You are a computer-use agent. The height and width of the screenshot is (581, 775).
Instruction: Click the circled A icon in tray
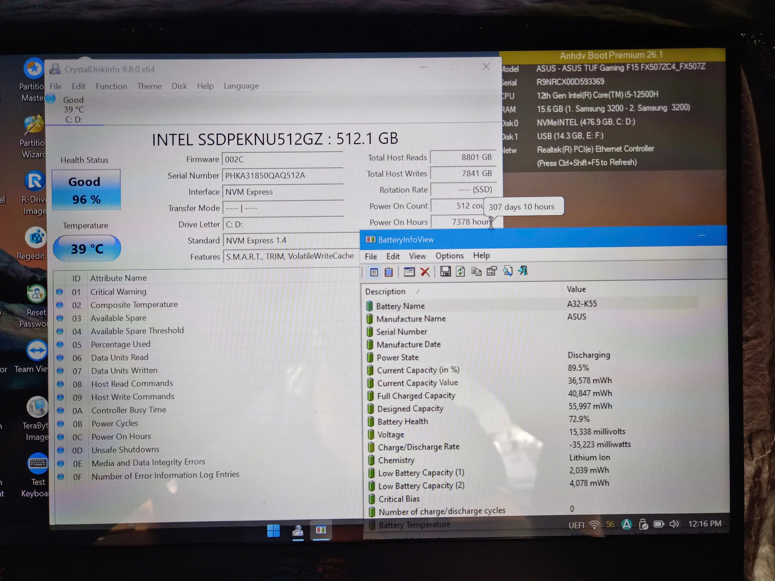point(627,524)
